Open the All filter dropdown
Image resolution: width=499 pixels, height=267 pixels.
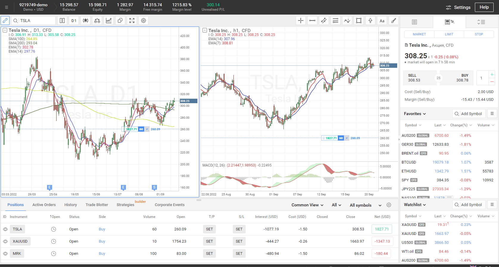pyautogui.click(x=336, y=205)
